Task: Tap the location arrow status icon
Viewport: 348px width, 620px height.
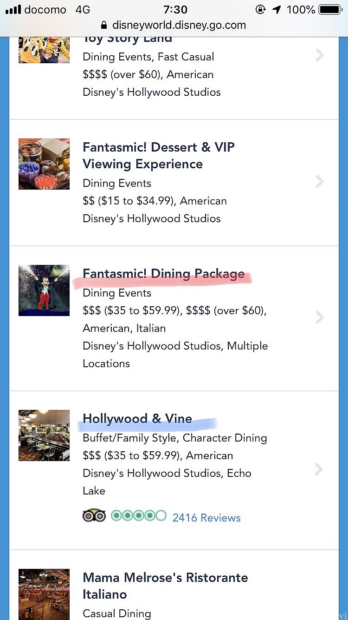Action: pyautogui.click(x=277, y=9)
